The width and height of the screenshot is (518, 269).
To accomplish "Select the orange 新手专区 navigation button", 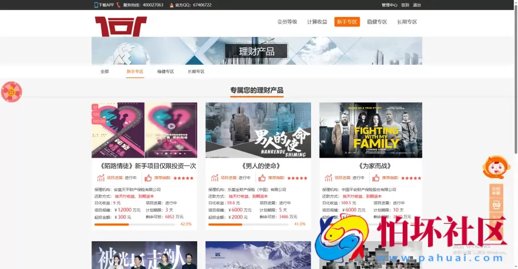I will (347, 22).
